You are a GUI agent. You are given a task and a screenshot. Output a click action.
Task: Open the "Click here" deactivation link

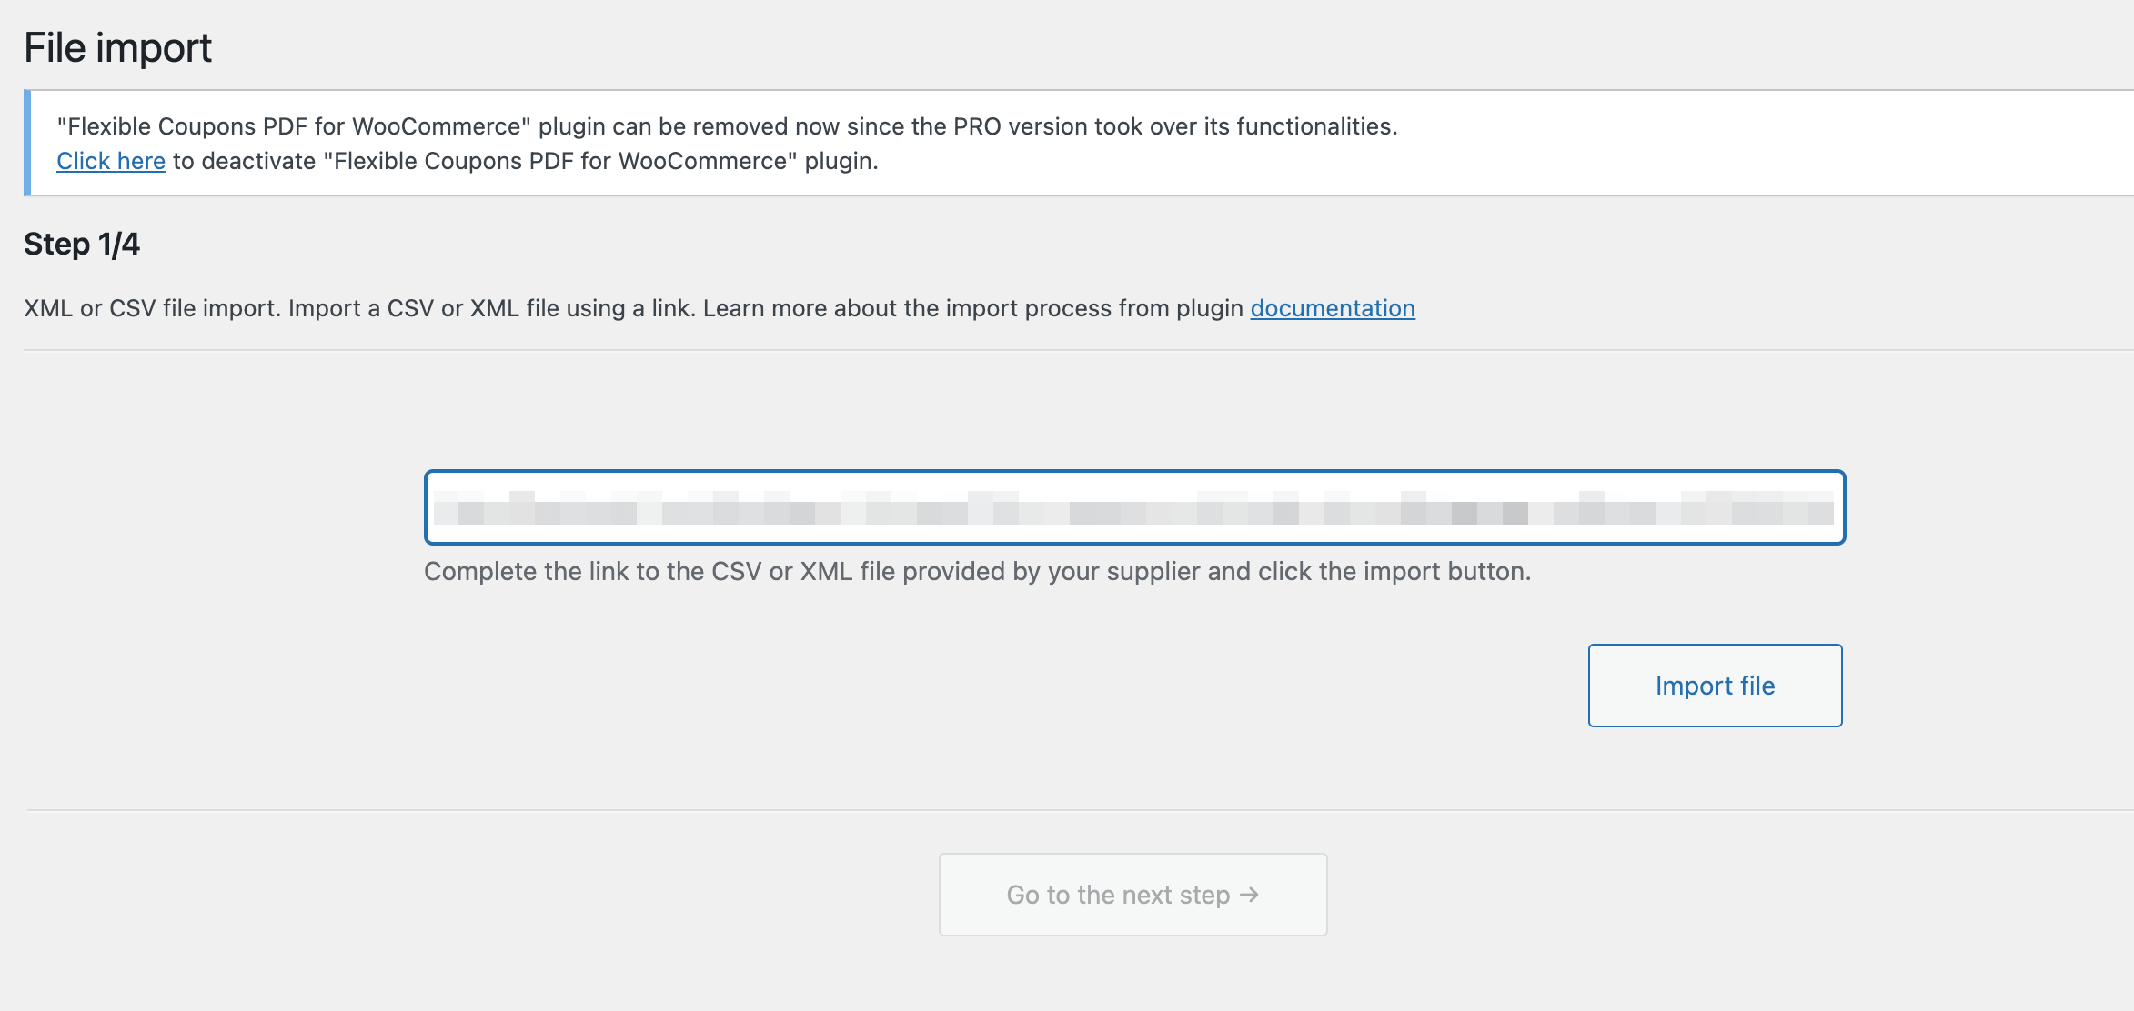point(111,161)
